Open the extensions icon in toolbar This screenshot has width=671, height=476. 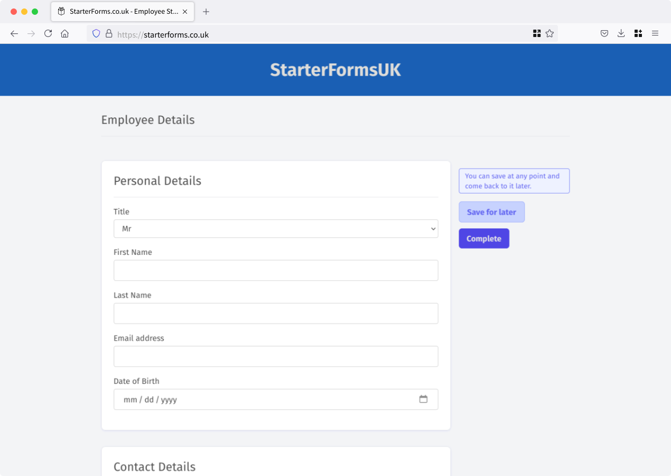(638, 34)
